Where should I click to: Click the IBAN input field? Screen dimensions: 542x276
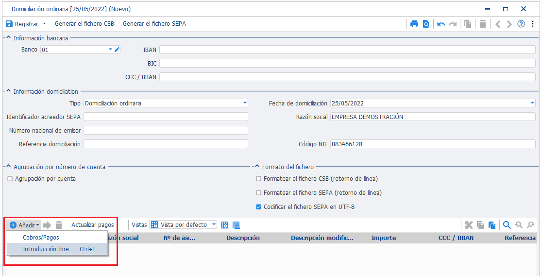coord(347,50)
